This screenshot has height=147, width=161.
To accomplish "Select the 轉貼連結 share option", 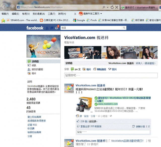I will click(100, 69).
